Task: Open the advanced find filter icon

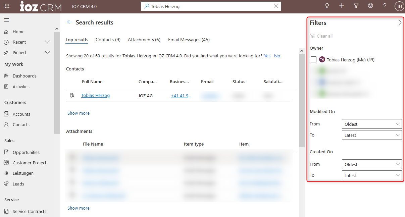Action: click(x=356, y=6)
